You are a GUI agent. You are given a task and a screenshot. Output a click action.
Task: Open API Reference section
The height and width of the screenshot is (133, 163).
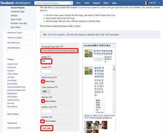tap(14, 43)
